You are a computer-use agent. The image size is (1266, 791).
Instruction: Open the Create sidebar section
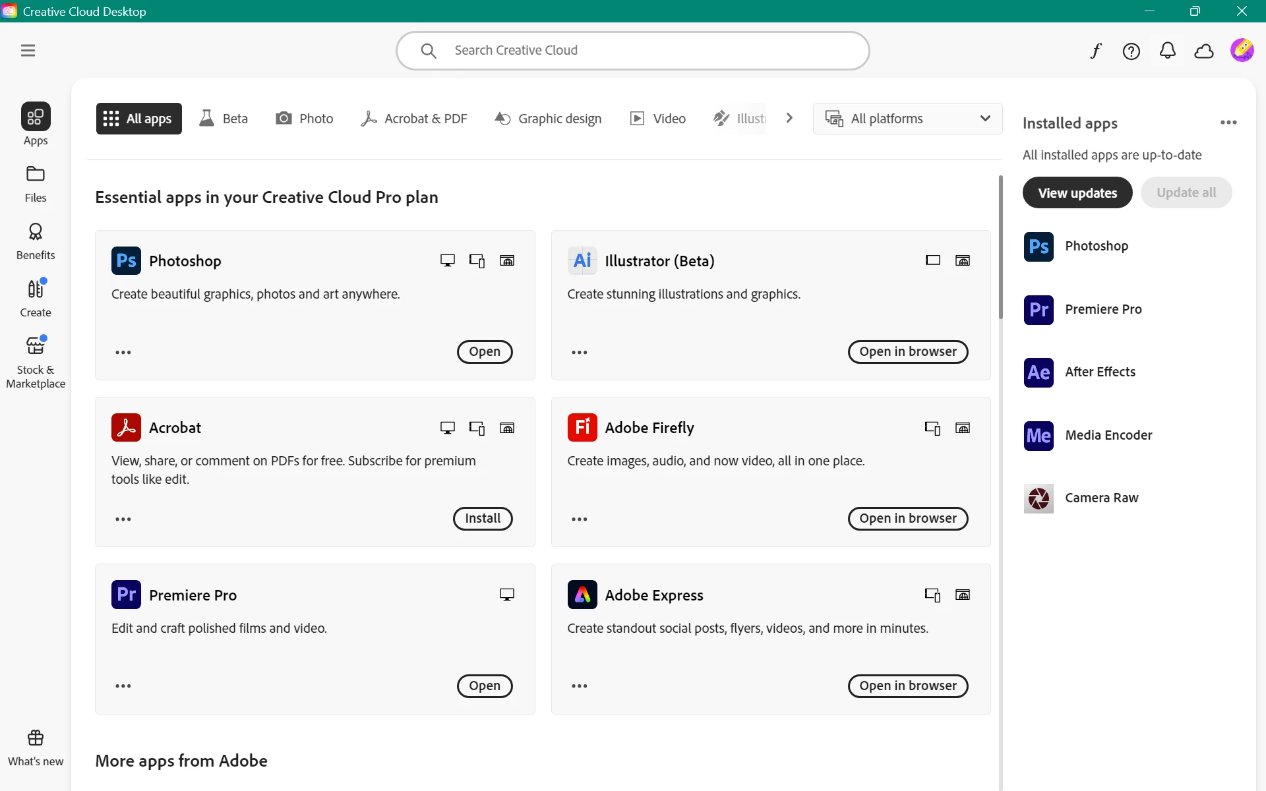[36, 298]
